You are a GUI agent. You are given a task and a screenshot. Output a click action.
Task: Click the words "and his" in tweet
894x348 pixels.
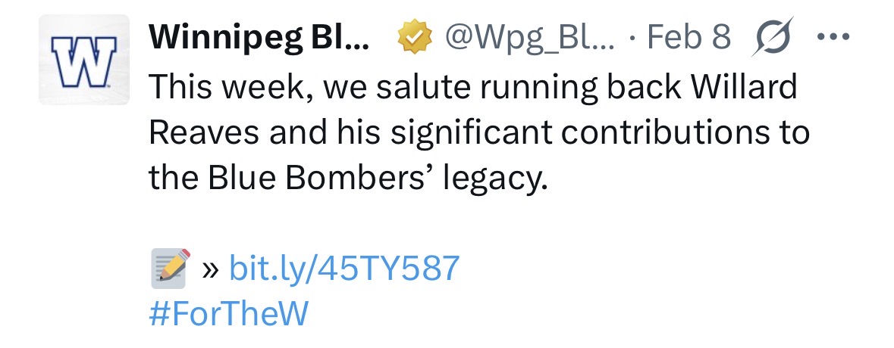309,134
